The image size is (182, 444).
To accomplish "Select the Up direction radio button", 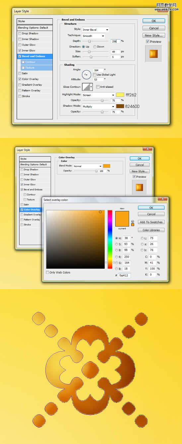I will pyautogui.click(x=83, y=47).
